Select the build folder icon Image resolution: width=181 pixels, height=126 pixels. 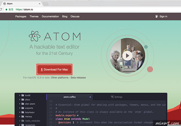click(23, 95)
